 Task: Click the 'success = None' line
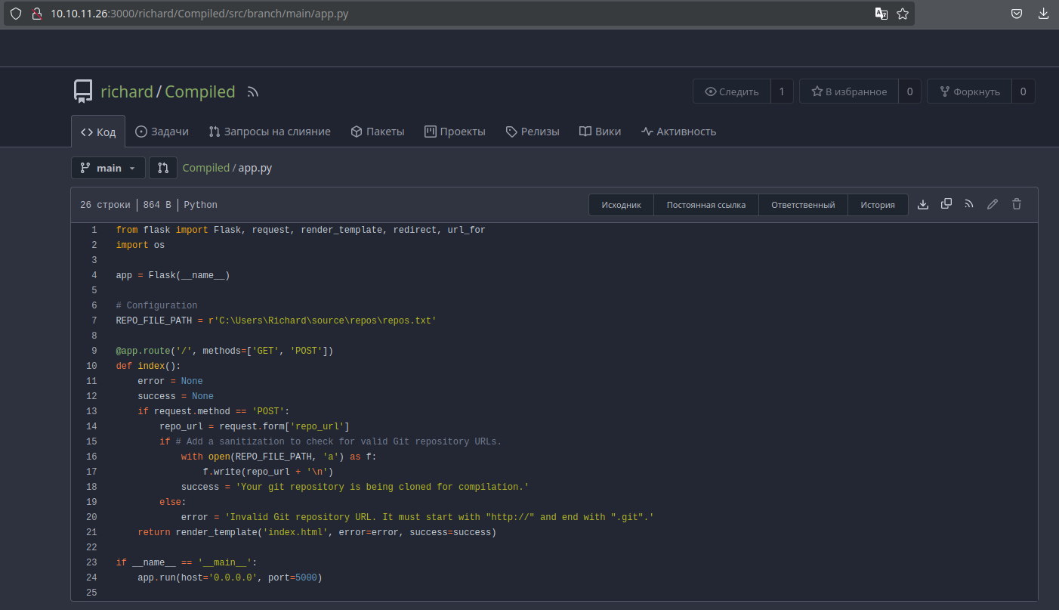(175, 396)
